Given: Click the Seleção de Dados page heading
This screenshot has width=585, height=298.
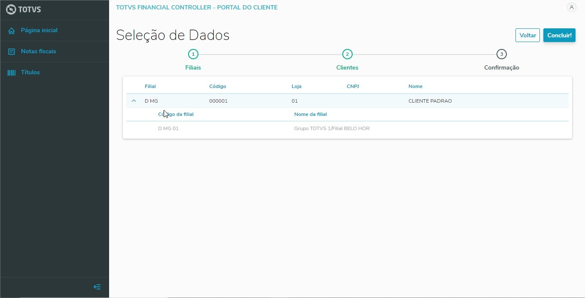Looking at the screenshot, I should (173, 35).
